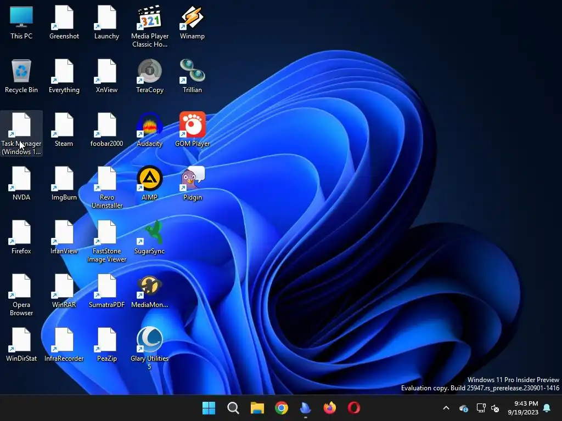Select the XnView shortcut
Image resolution: width=562 pixels, height=421 pixels.
107,76
